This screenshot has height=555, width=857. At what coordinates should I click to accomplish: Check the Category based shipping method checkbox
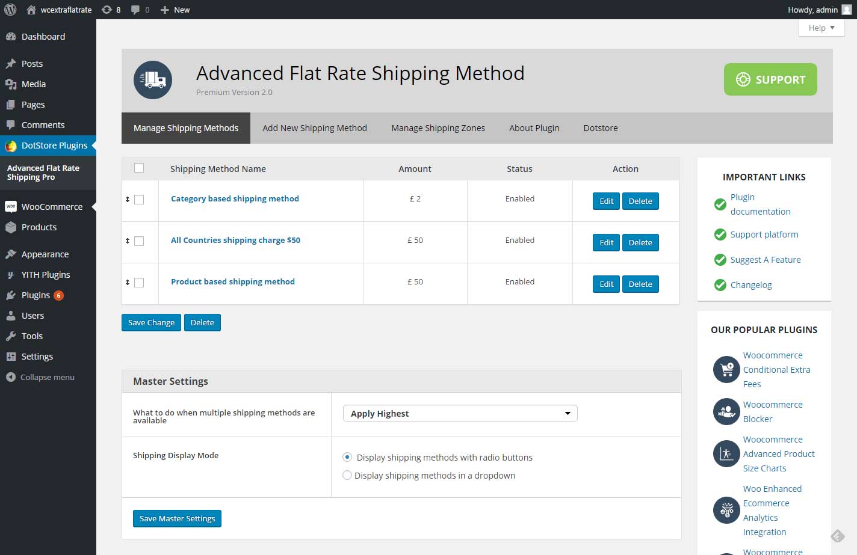139,200
